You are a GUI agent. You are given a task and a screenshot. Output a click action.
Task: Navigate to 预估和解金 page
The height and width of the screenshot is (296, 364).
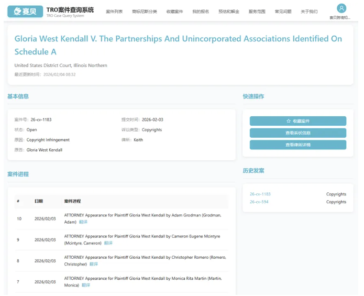pyautogui.click(x=229, y=12)
